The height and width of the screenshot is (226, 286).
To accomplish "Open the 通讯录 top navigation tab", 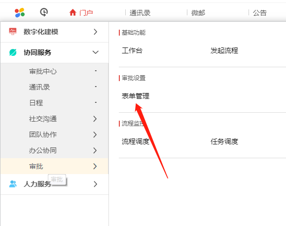I will pyautogui.click(x=140, y=13).
